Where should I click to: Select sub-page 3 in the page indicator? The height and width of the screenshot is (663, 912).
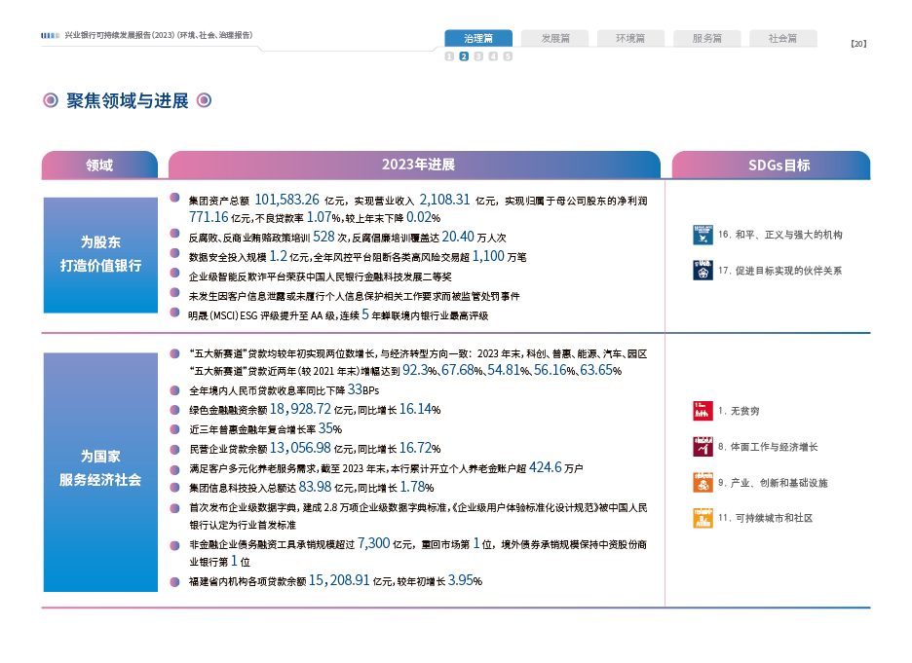pos(478,56)
